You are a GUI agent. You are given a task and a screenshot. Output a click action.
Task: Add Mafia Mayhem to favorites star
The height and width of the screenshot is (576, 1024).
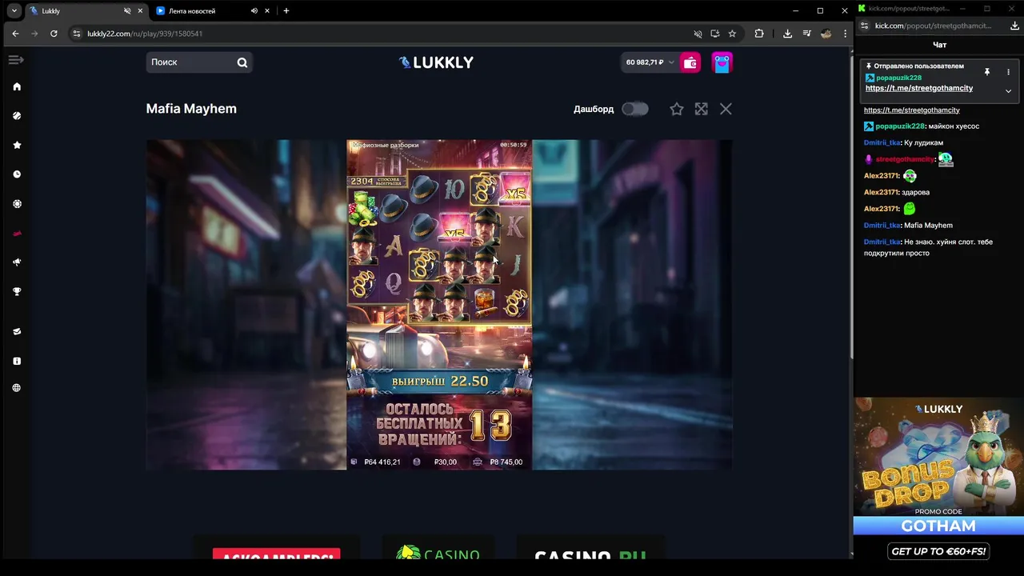(677, 109)
